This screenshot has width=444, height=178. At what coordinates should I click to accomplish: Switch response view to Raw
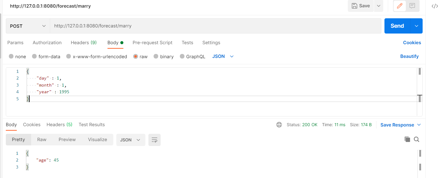(x=42, y=140)
